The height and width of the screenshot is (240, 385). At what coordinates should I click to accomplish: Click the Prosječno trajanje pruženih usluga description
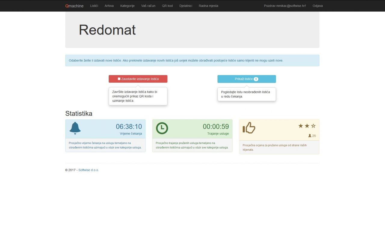point(192,145)
